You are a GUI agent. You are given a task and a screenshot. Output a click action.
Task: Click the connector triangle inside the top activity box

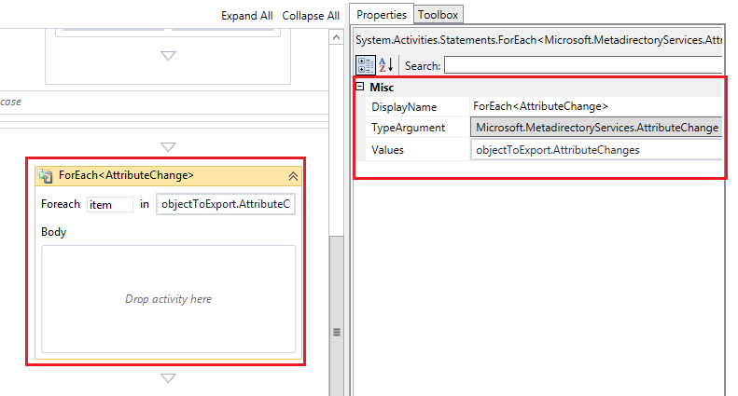coord(168,56)
